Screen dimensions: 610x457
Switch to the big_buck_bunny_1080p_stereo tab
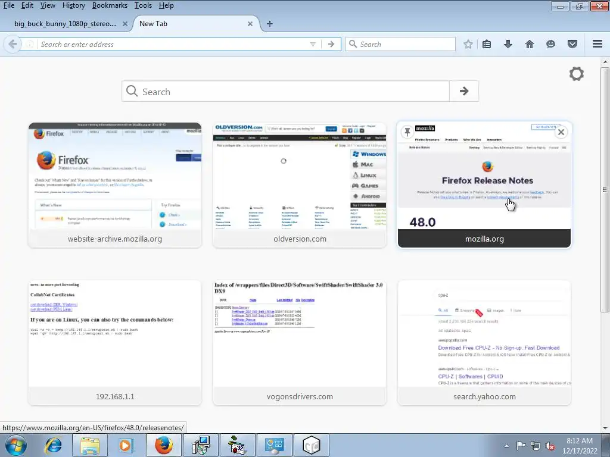tap(66, 24)
